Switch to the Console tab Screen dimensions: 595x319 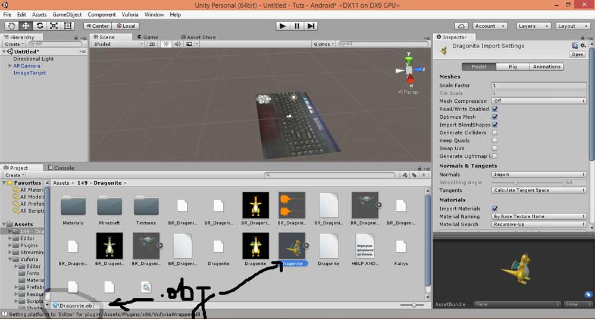click(61, 168)
